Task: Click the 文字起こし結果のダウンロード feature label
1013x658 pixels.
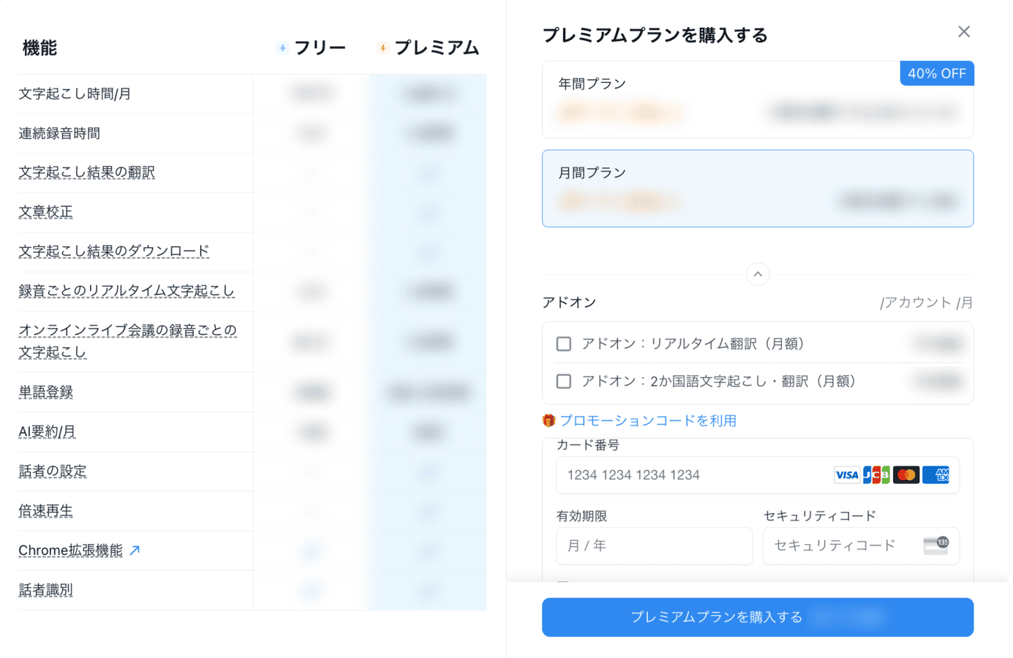Action: coord(113,252)
